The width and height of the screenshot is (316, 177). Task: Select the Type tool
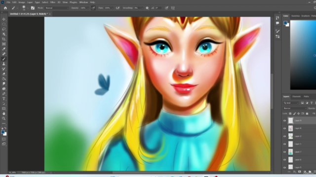click(4, 99)
